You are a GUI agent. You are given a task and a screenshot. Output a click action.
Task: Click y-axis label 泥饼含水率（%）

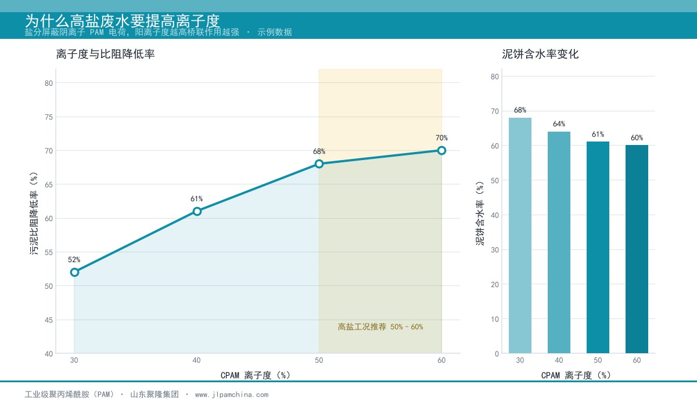click(x=480, y=213)
